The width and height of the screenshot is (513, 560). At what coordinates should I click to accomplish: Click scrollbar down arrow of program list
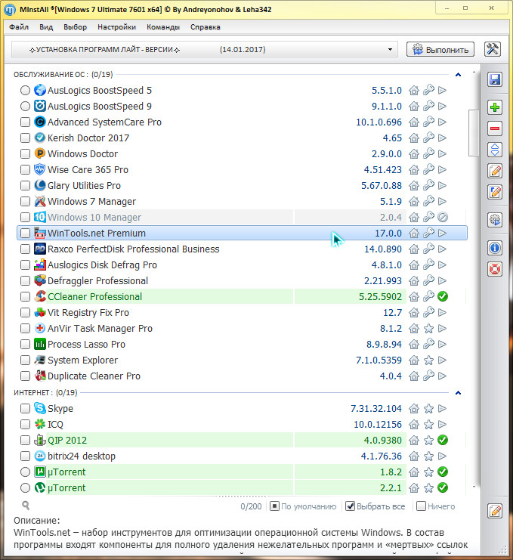click(x=474, y=487)
